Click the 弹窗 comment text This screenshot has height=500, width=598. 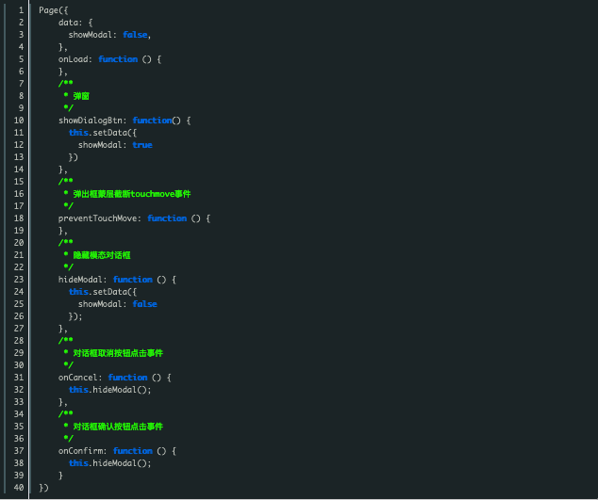pos(81,96)
